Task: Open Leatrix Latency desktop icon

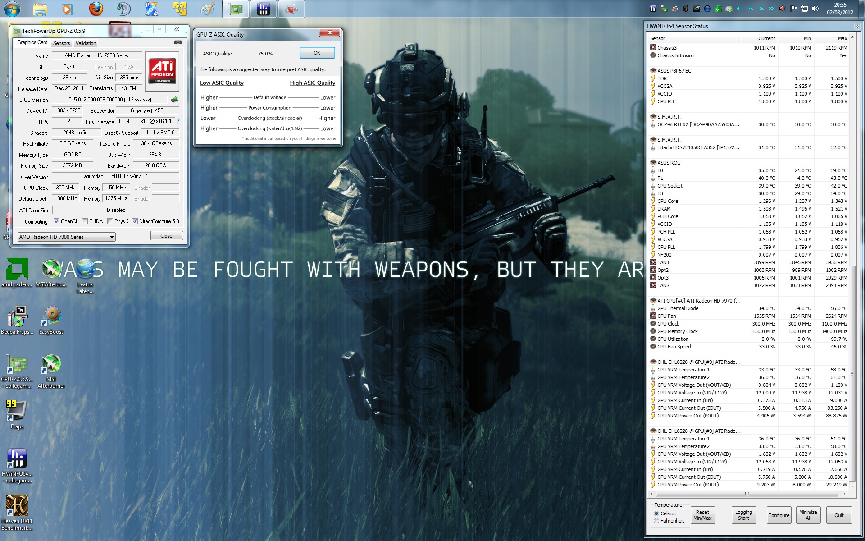Action: tap(85, 276)
